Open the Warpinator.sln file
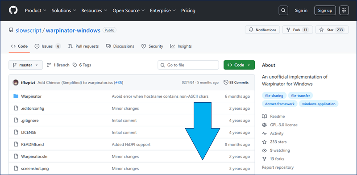Image resolution: width=357 pixels, height=175 pixels. tap(34, 157)
